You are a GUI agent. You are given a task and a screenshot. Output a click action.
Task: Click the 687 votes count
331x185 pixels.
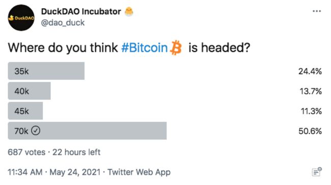point(26,152)
